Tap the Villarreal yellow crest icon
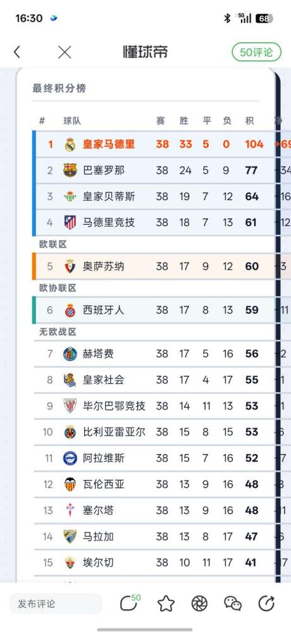The image size is (291, 637). coord(70,432)
